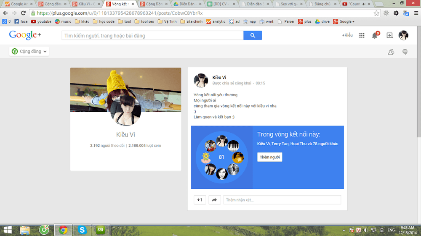
Task: Click the reshare arrow button
Action: coord(214,200)
